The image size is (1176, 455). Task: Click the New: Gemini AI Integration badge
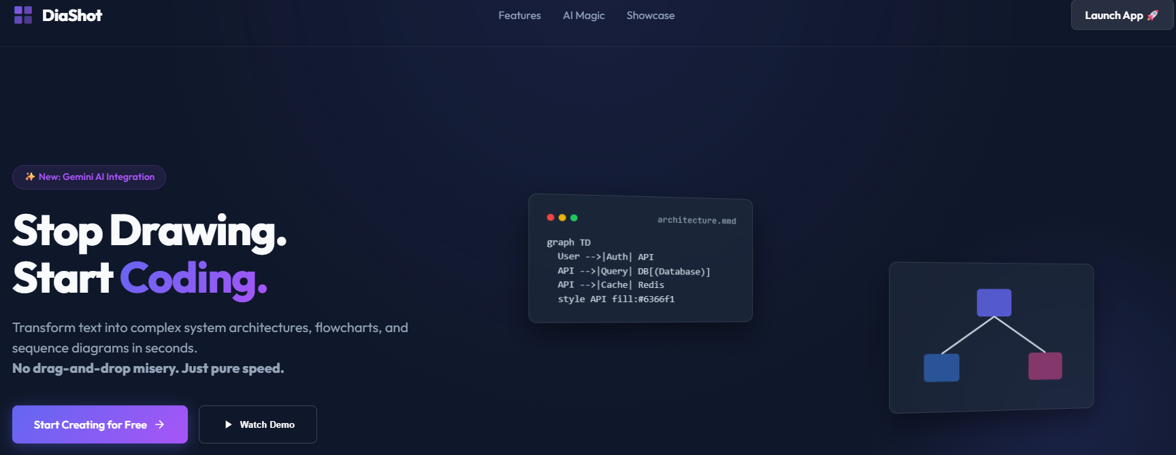tap(89, 177)
